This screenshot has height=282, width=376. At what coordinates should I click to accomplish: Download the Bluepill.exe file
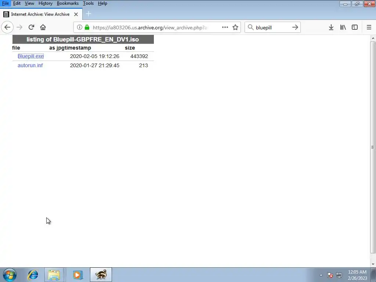pyautogui.click(x=31, y=56)
